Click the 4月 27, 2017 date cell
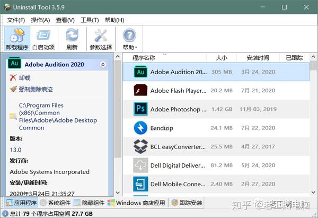 258,146
